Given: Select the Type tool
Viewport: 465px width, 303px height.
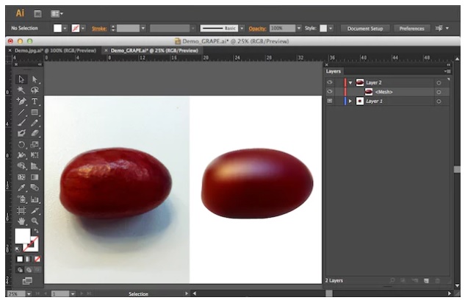Looking at the screenshot, I should click(x=35, y=101).
